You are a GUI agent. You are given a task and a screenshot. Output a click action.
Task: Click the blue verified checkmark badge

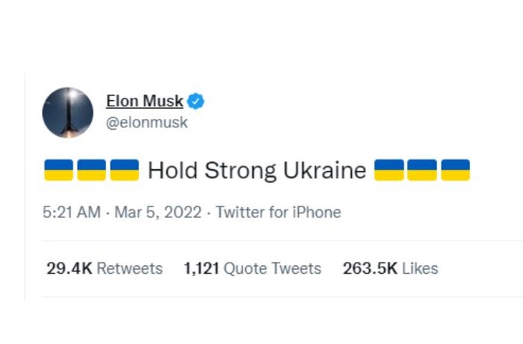[x=196, y=101]
